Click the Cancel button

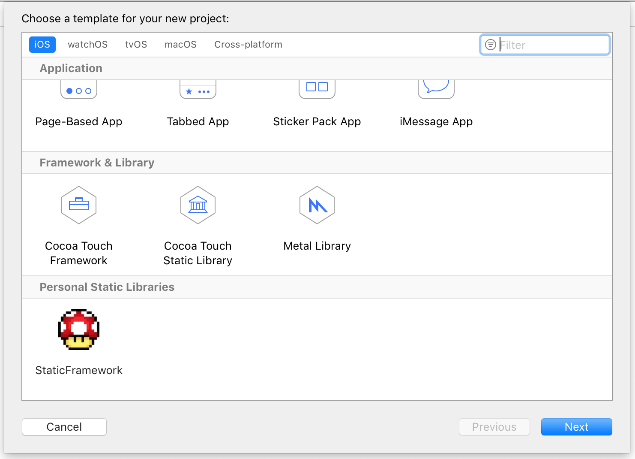pos(64,427)
